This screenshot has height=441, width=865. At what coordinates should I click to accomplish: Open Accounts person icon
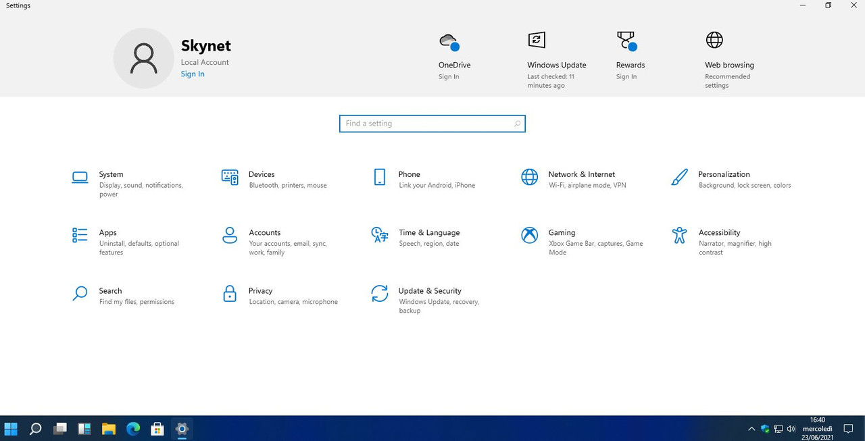[230, 235]
